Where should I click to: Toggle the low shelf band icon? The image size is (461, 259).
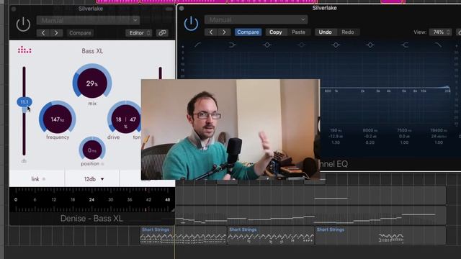232,45
